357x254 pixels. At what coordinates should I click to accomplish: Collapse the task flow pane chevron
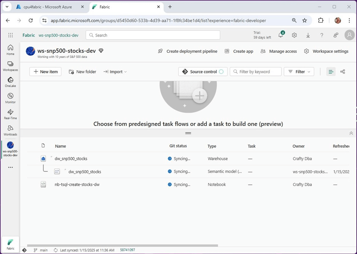351,133
